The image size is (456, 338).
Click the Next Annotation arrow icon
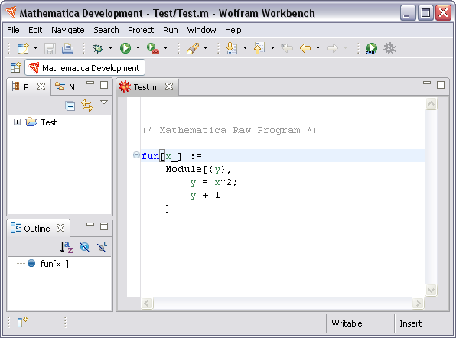[x=232, y=48]
